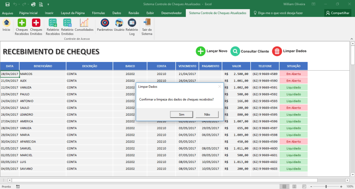This screenshot has height=189, width=355.
Task: Open Cheques Recebidos in the ribbon
Action: (22, 27)
